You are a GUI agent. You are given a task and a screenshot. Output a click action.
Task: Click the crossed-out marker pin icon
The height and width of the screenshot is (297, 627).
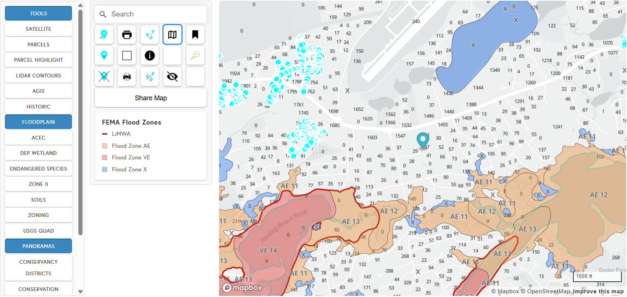pos(104,77)
